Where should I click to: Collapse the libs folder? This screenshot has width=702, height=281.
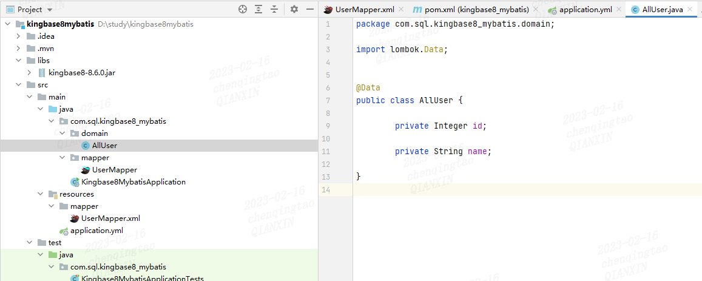point(18,60)
